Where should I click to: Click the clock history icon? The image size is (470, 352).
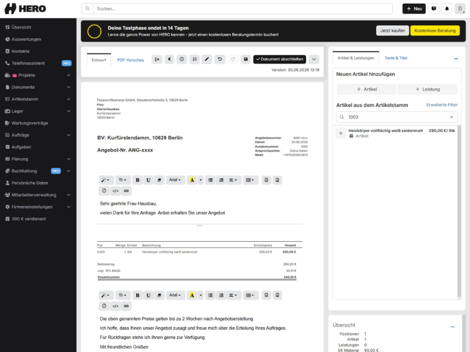point(182,59)
